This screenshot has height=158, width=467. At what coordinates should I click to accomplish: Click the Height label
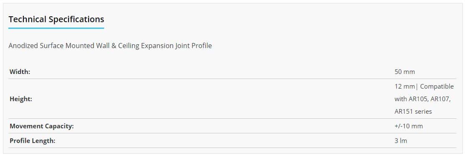tap(21, 99)
